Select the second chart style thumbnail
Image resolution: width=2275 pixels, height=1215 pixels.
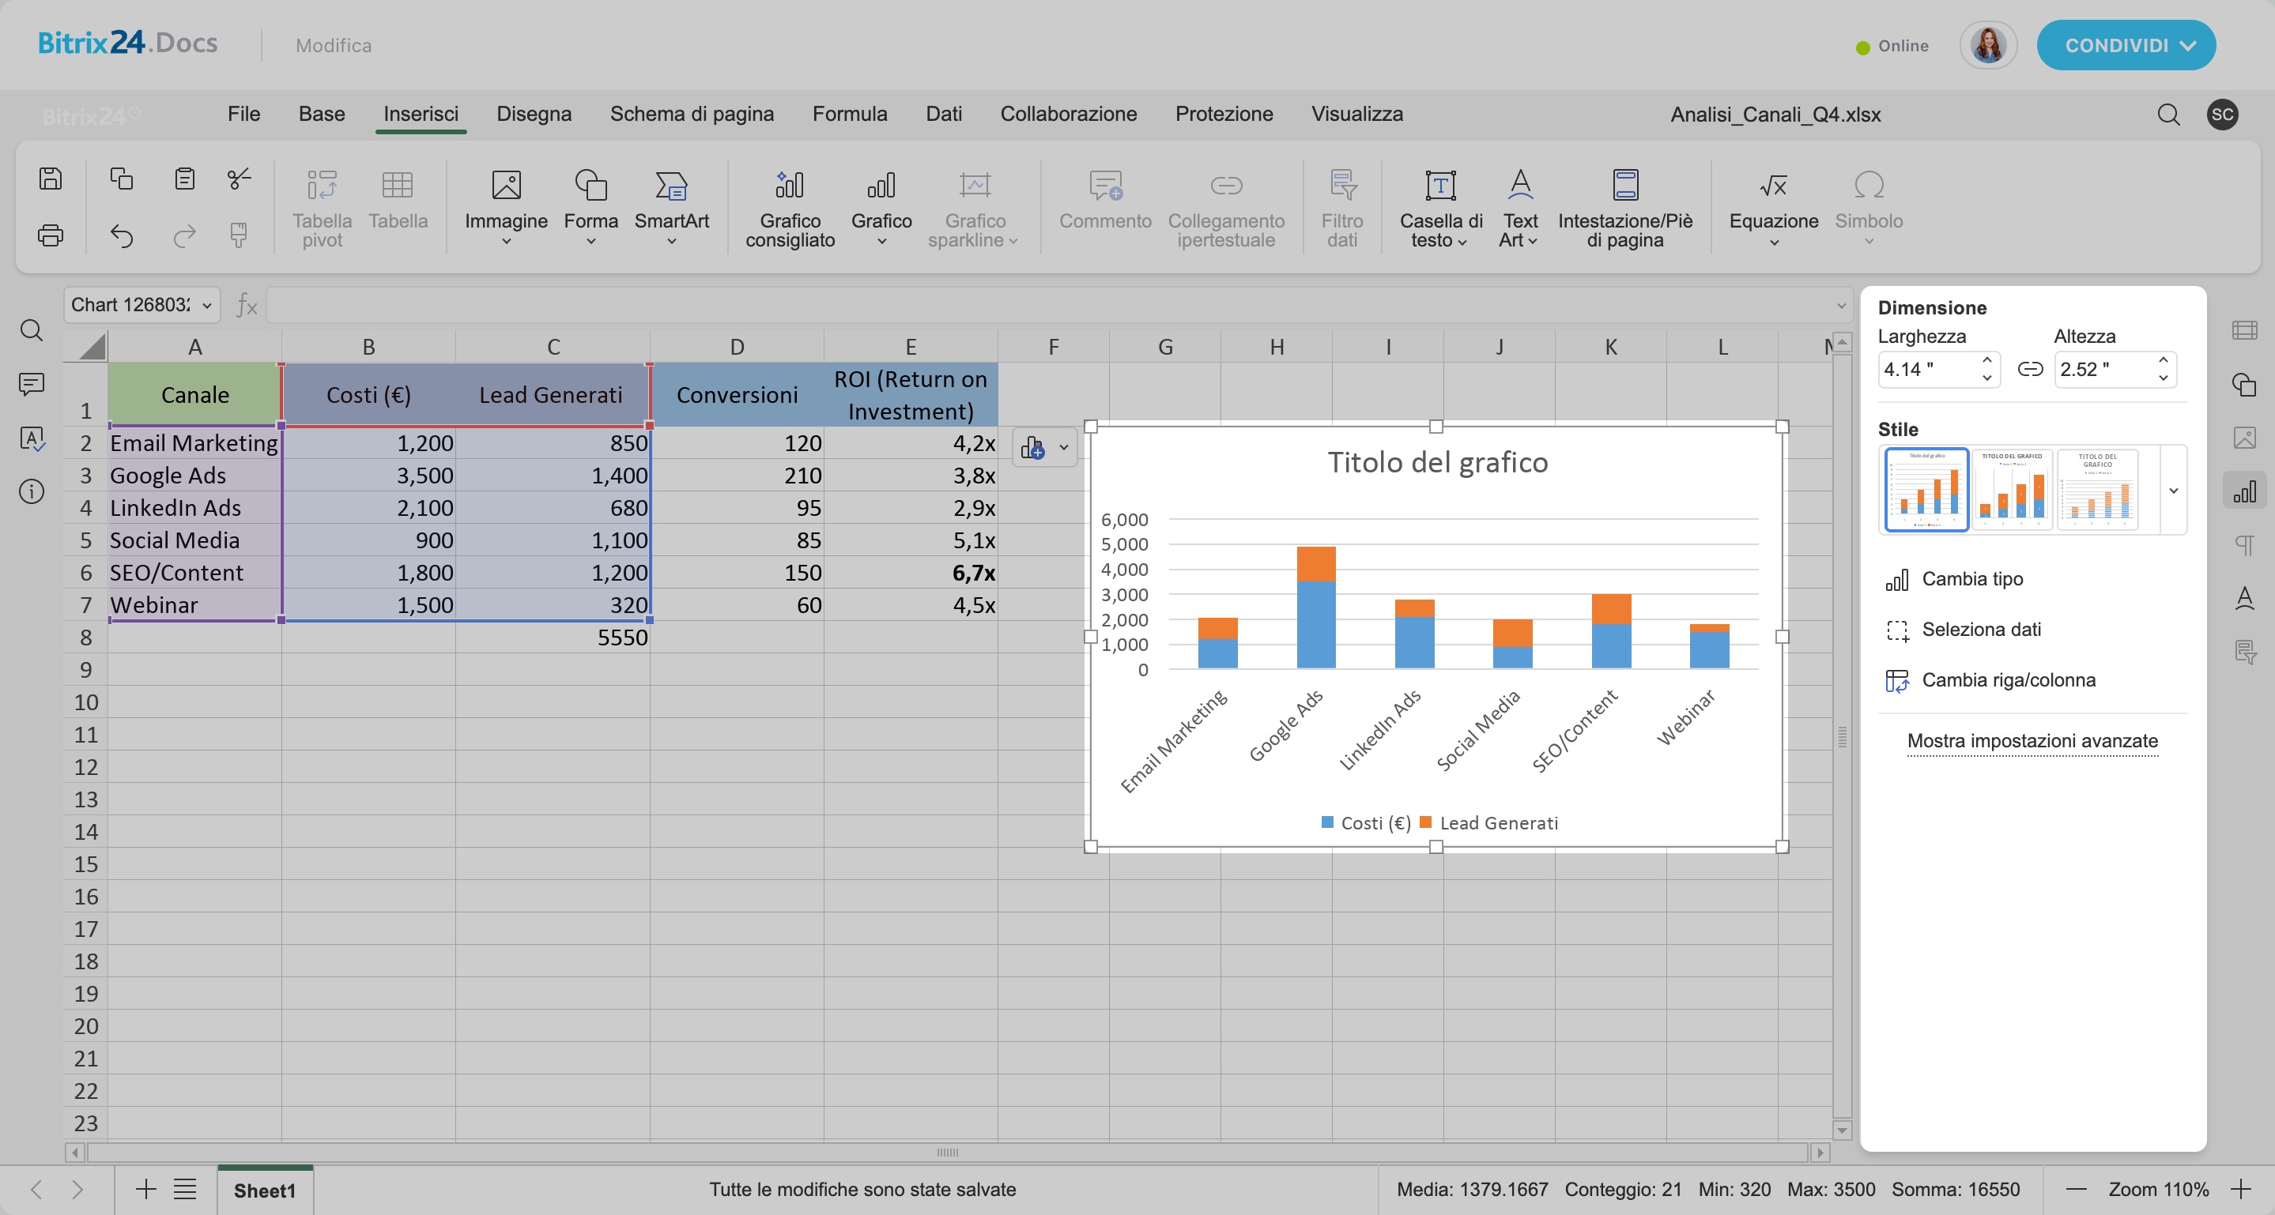pos(2012,489)
